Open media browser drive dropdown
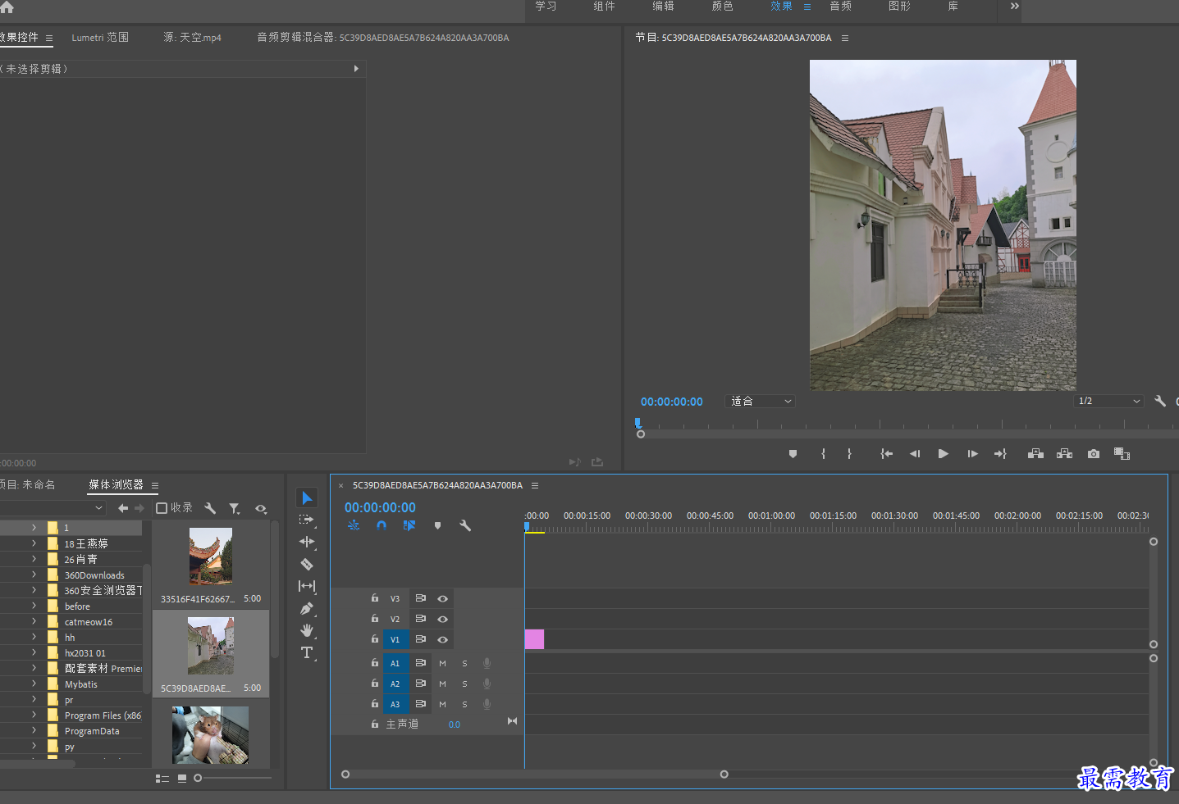 coord(53,508)
